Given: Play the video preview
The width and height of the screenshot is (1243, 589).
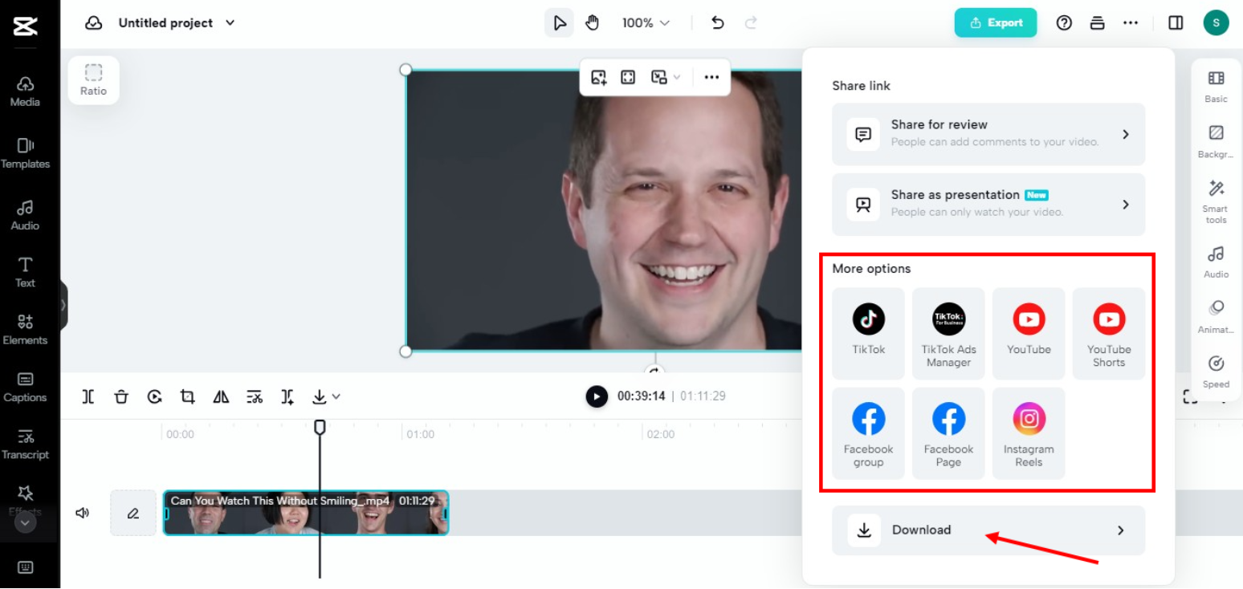Looking at the screenshot, I should pos(597,396).
